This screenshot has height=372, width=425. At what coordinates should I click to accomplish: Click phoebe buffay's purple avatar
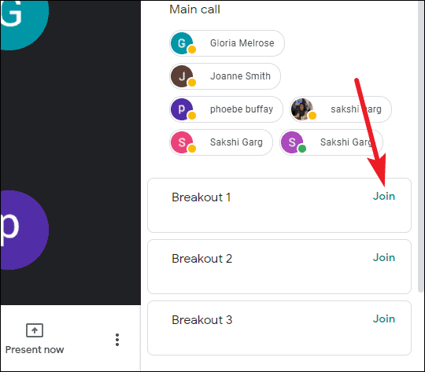[182, 109]
